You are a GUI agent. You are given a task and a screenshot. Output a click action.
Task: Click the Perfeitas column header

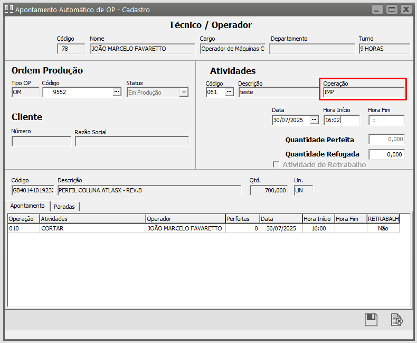241,218
